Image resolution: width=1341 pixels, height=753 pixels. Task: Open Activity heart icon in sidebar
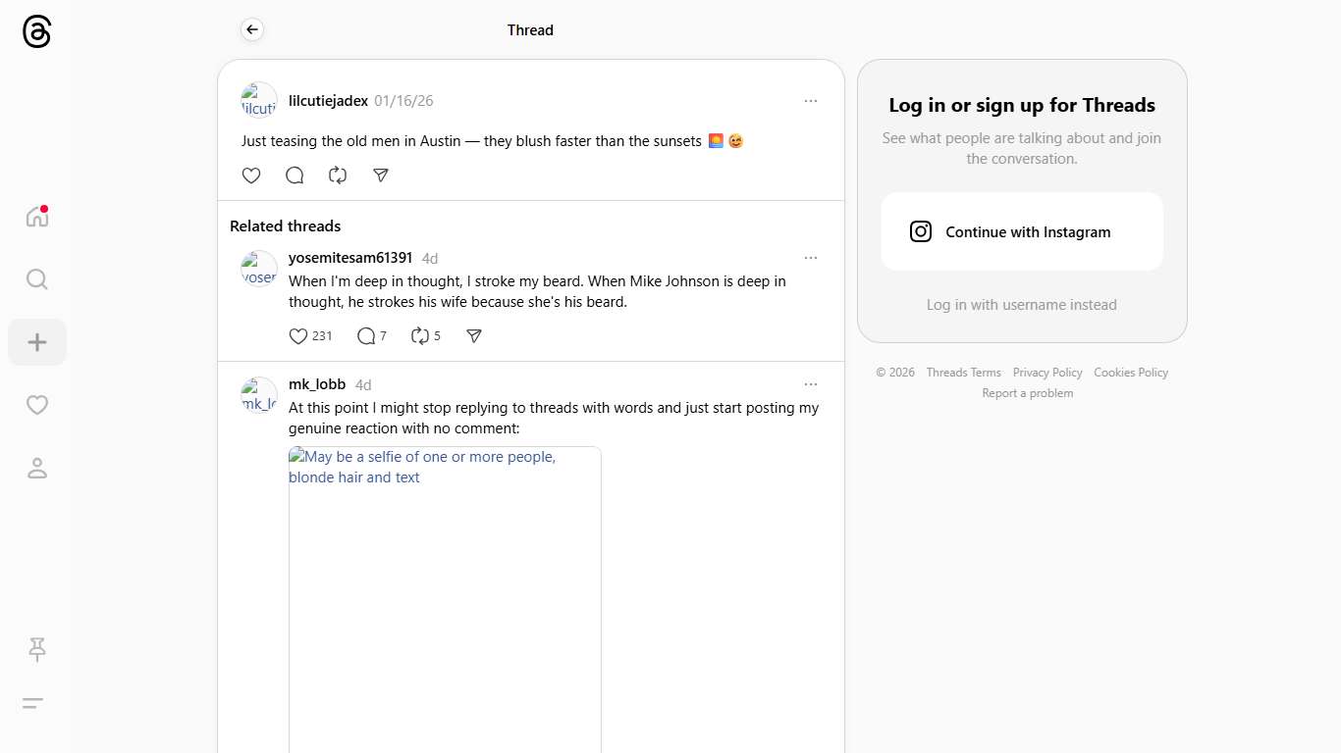(x=37, y=405)
